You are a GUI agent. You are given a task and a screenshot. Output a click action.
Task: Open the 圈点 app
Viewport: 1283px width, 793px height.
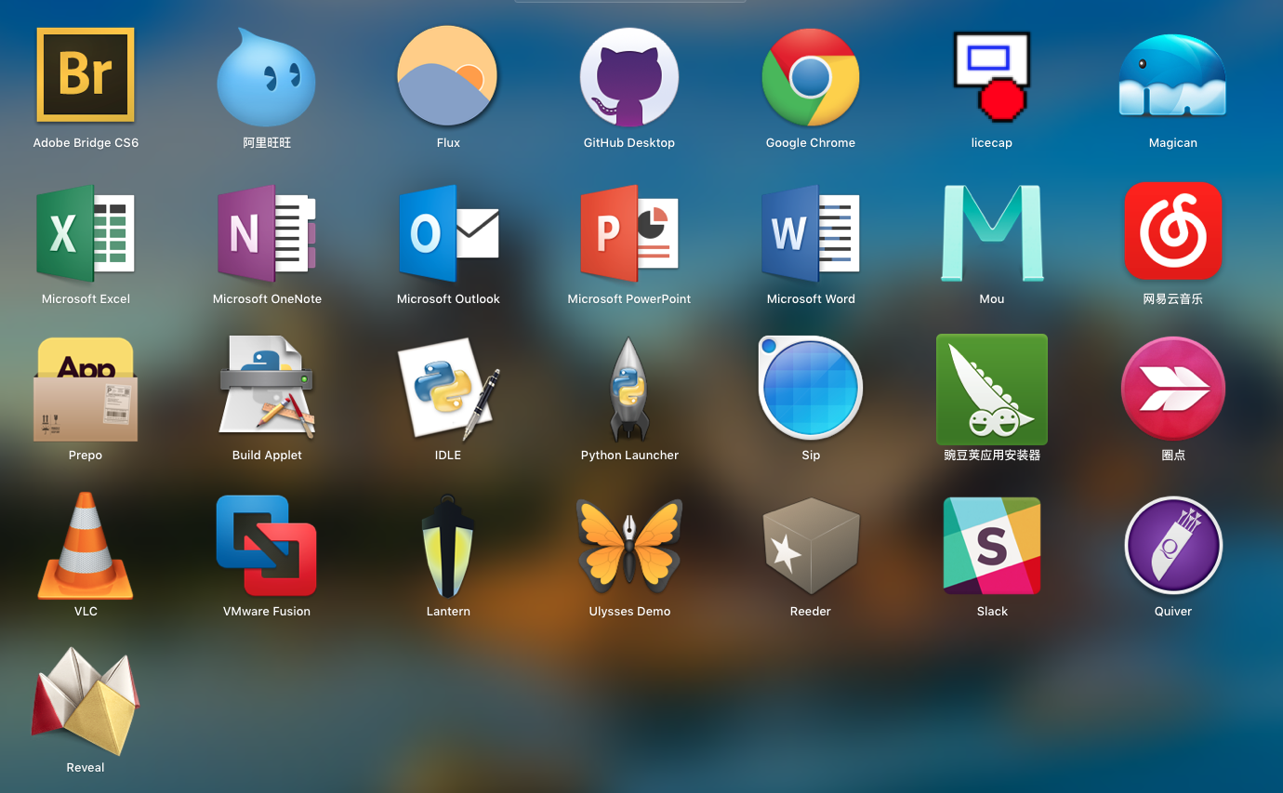tap(1172, 389)
